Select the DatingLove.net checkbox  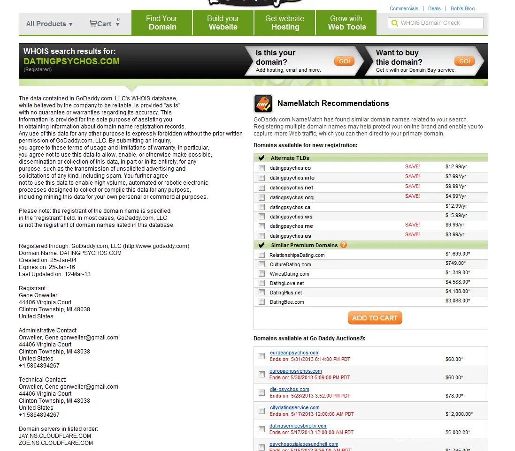[262, 283]
